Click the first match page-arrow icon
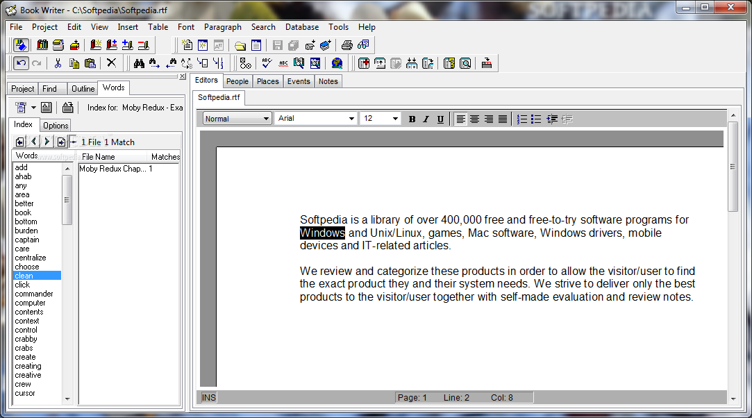752x418 pixels. [19, 142]
